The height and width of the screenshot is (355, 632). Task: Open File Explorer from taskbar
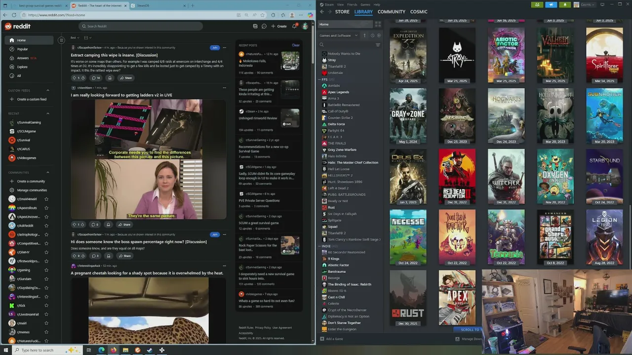[125, 350]
